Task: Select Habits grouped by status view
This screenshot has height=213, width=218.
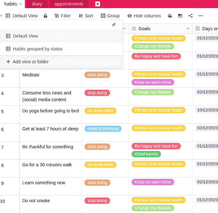Action: click(61, 49)
